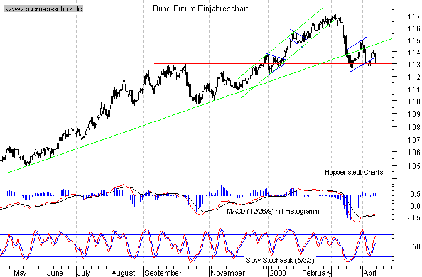
Task: Click the September month label
Action: [x=163, y=273]
